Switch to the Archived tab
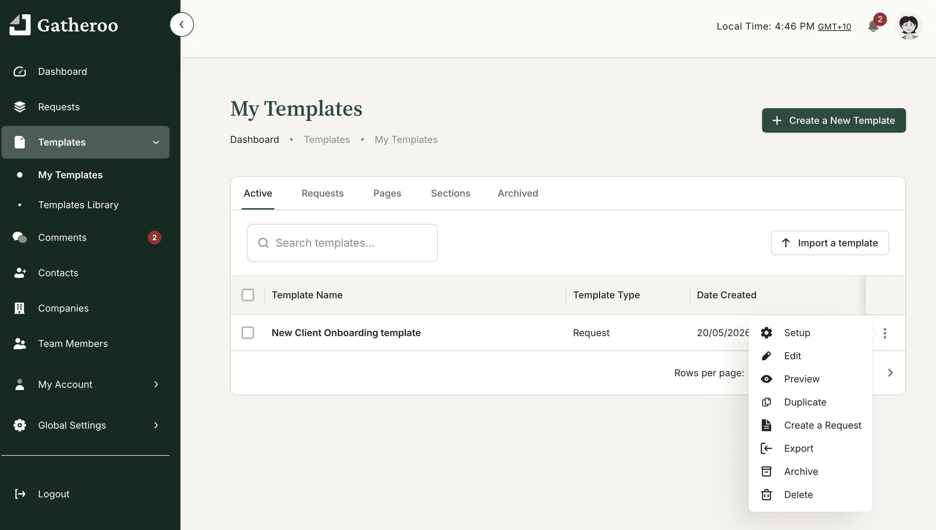The width and height of the screenshot is (936, 530). click(x=518, y=193)
